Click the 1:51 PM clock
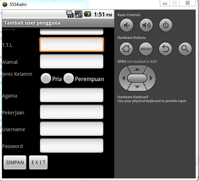The image size is (199, 181). point(103,14)
